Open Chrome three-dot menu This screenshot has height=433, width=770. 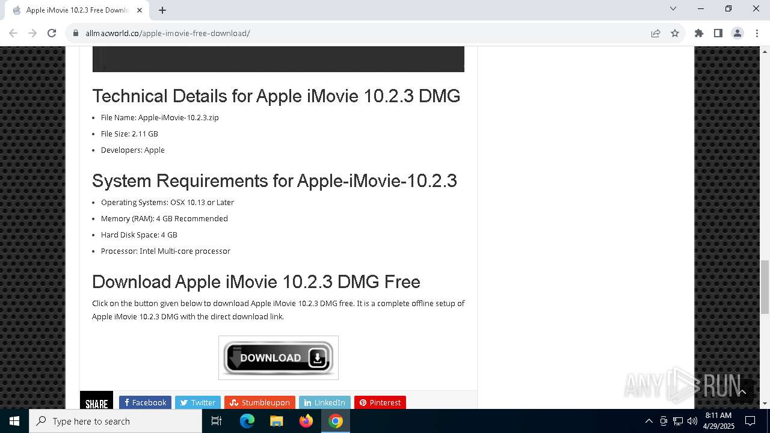pos(757,33)
